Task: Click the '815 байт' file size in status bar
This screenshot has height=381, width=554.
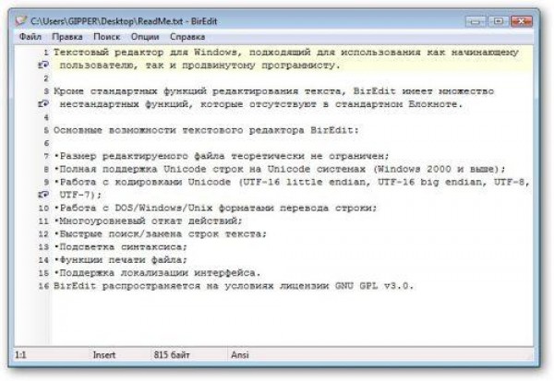Action: 172,355
